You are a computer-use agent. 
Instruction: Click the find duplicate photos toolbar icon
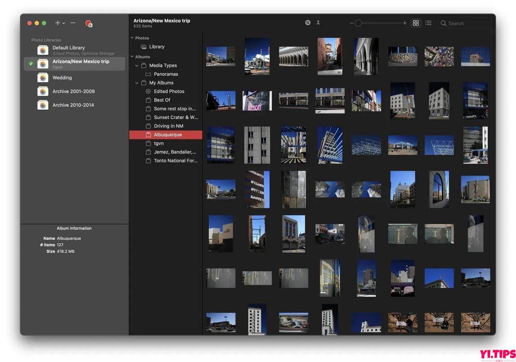88,23
